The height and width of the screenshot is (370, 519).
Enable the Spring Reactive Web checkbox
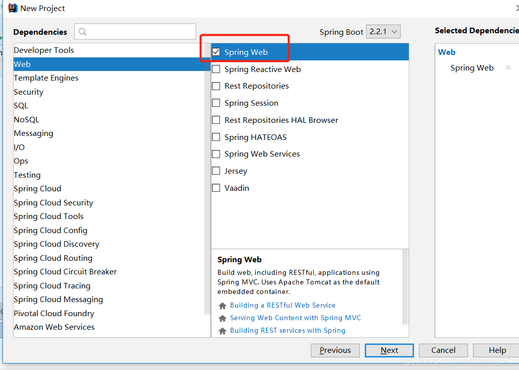pos(216,69)
